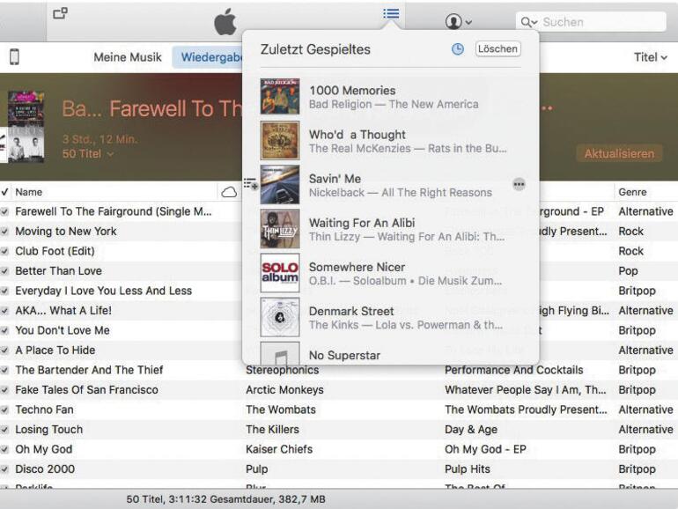678x509 pixels.
Task: Sort by the Name column header
Action: tap(28, 192)
